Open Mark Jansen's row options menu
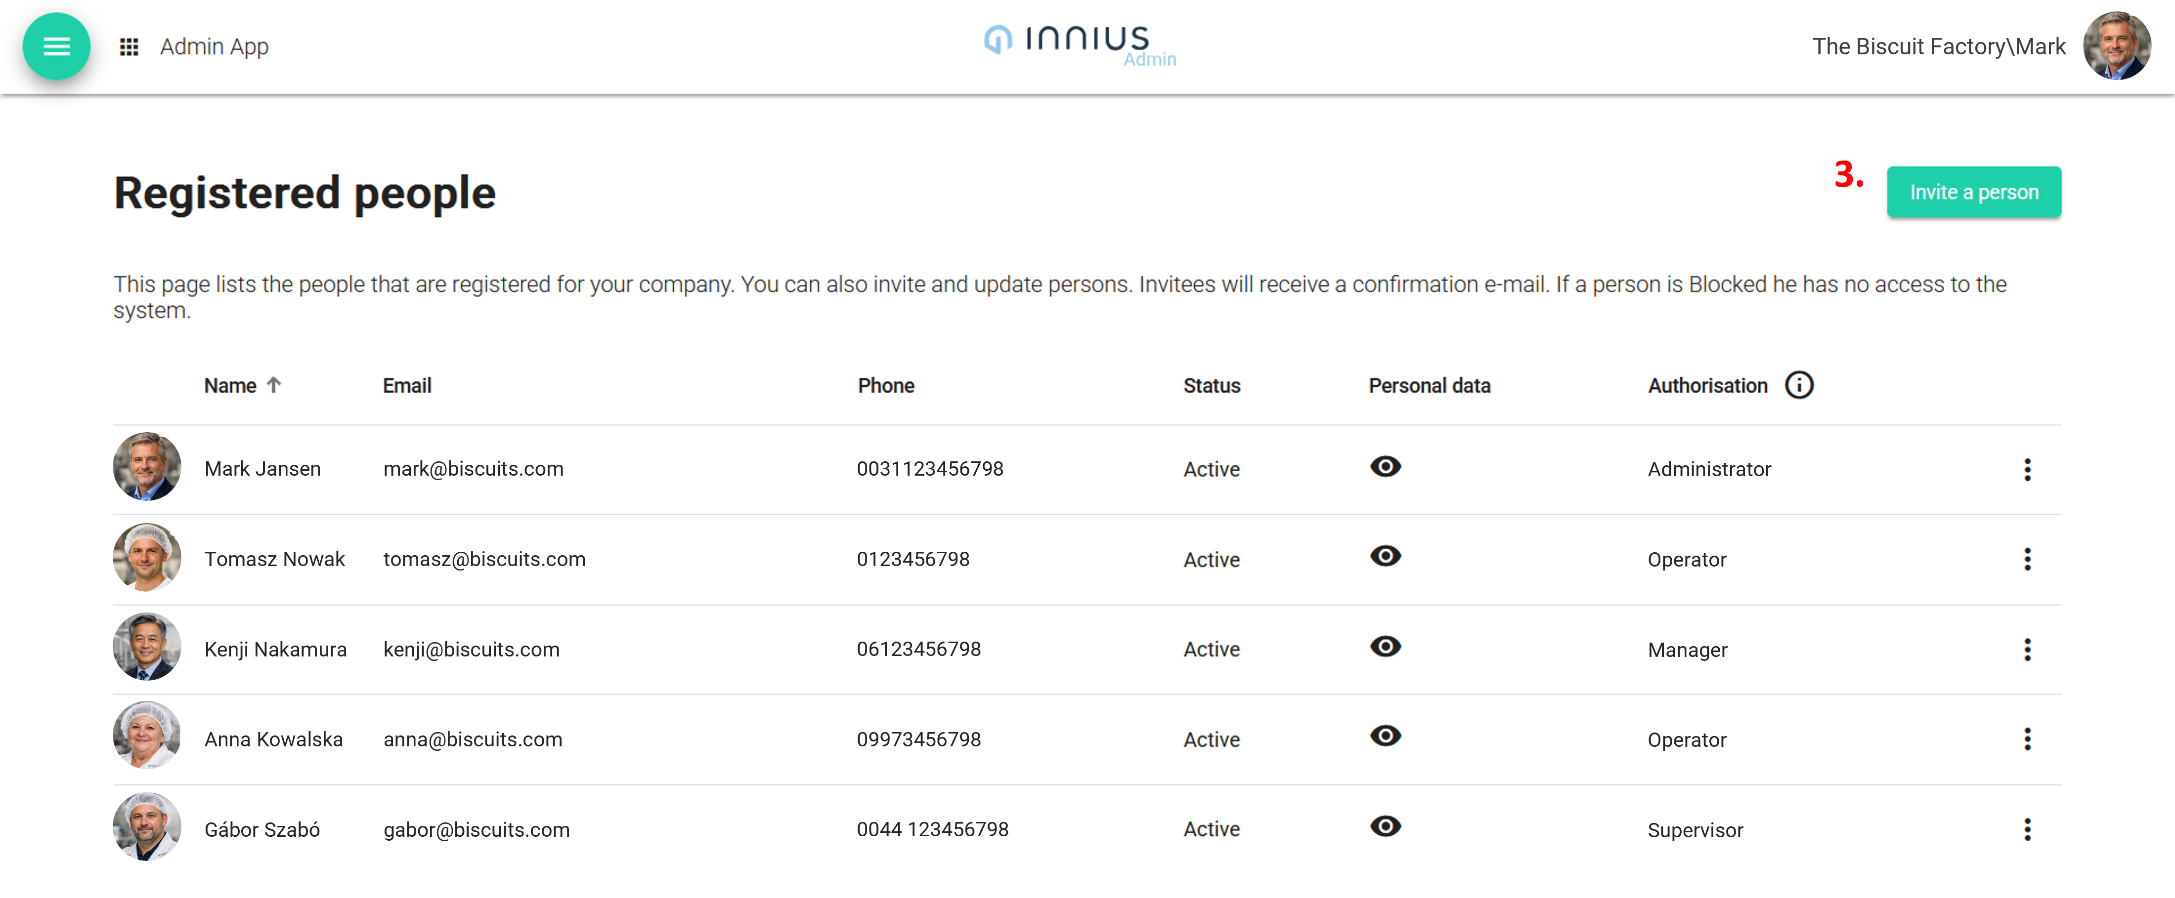Viewport: 2175px width, 898px height. (x=2026, y=469)
